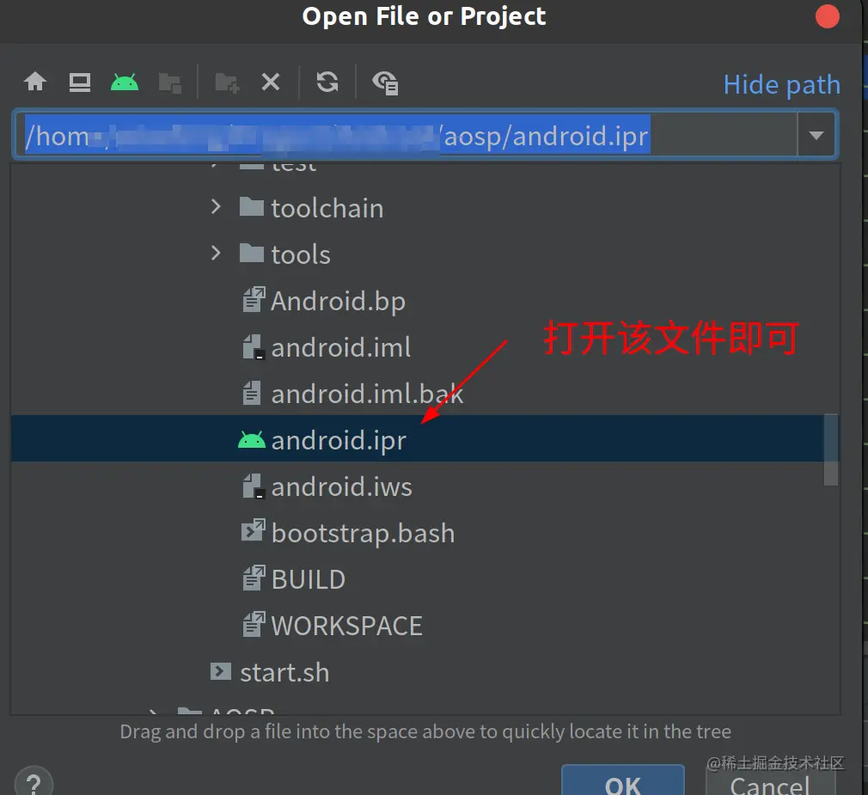The image size is (868, 795).
Task: Click the tools folder icon
Action: point(251,253)
